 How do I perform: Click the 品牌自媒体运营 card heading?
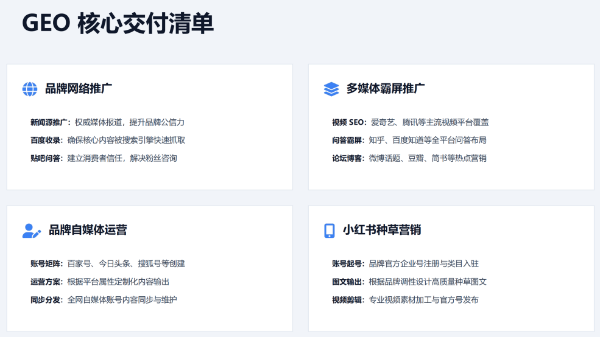tap(88, 230)
